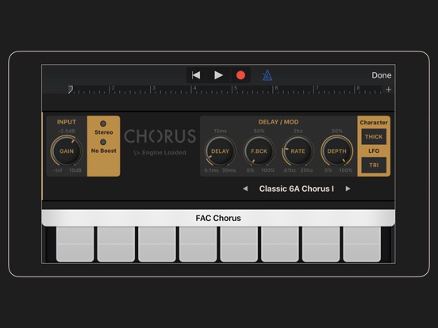This screenshot has height=328, width=438.
Task: Click the 2hz rate value
Action: [x=298, y=131]
